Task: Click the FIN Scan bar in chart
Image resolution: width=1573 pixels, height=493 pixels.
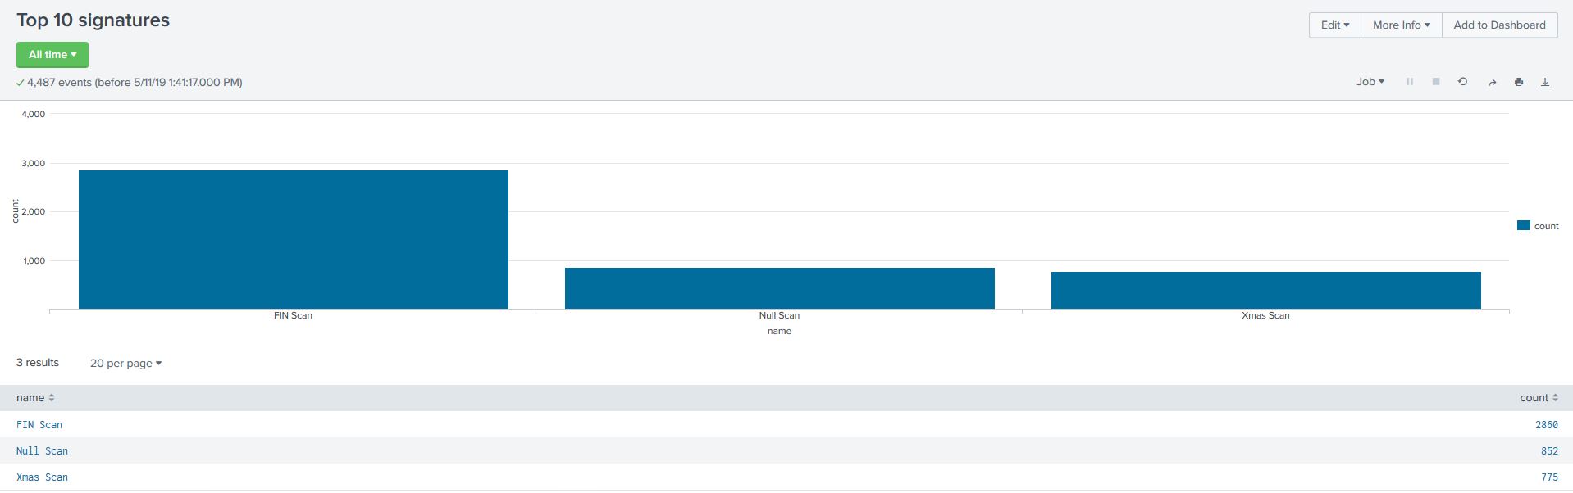Action: pyautogui.click(x=293, y=239)
